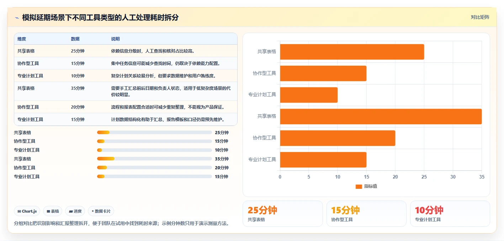Click the 说明 column header
This screenshot has height=241, width=504.
[115, 39]
